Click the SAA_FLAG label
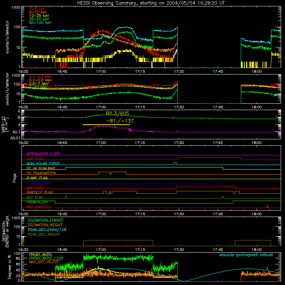285x285 pixels. [x=35, y=187]
